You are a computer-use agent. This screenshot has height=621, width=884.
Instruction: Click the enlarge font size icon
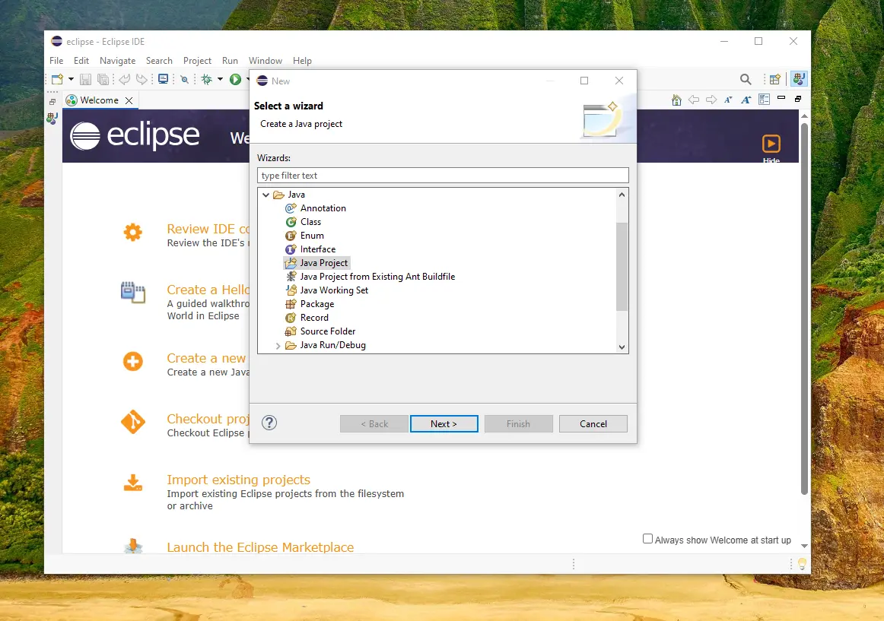tap(746, 100)
